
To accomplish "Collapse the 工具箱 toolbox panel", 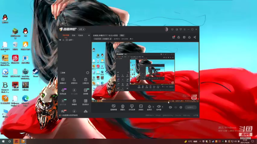I will tap(87, 73).
